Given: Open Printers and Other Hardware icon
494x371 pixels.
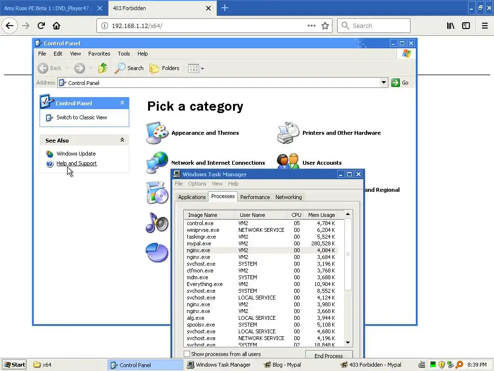Looking at the screenshot, I should click(288, 133).
